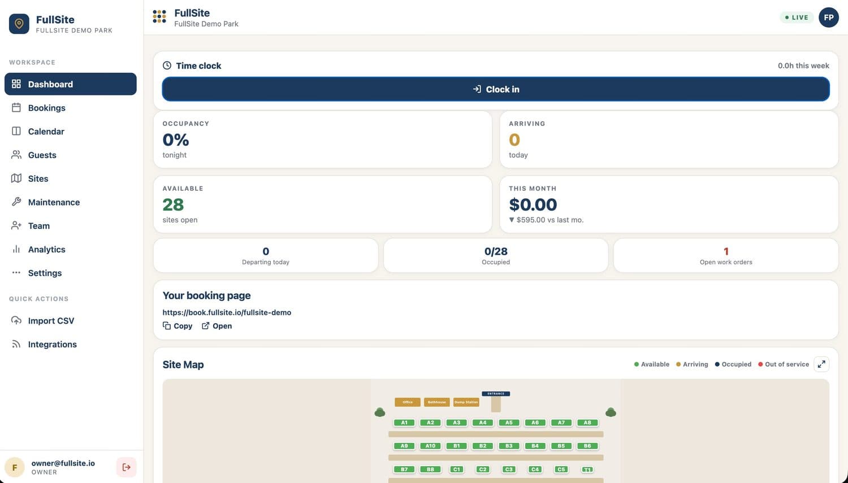Open the Maintenance page

coord(70,202)
